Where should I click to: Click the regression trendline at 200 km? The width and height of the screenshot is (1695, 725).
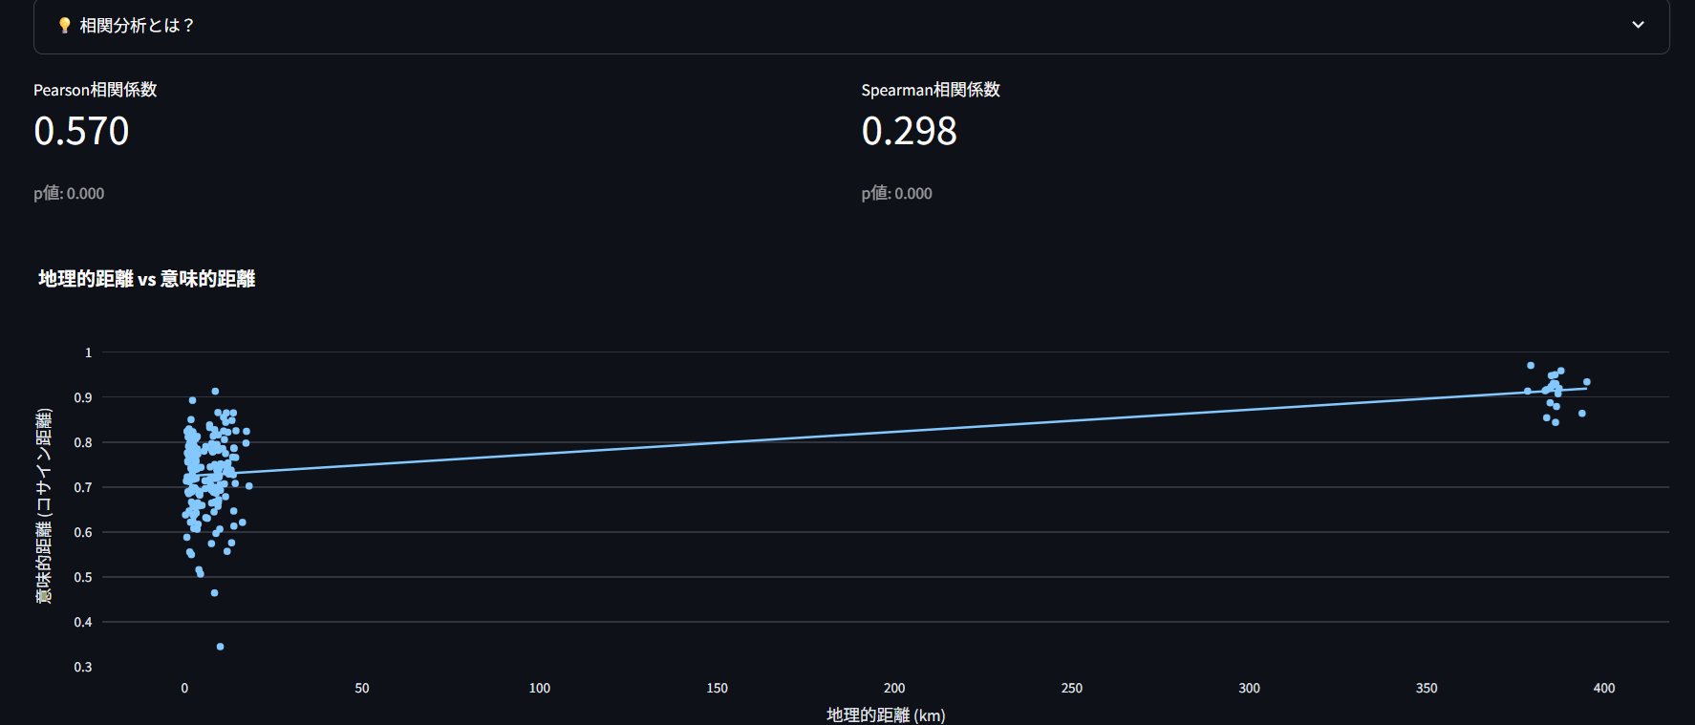pyautogui.click(x=894, y=431)
